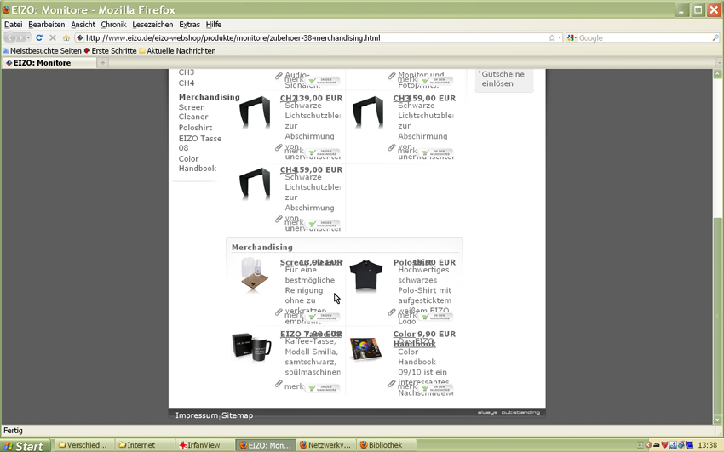Viewport: 724px width, 452px height.
Task: Open the EIZO Tasse 08 sidebar link
Action: tap(200, 143)
